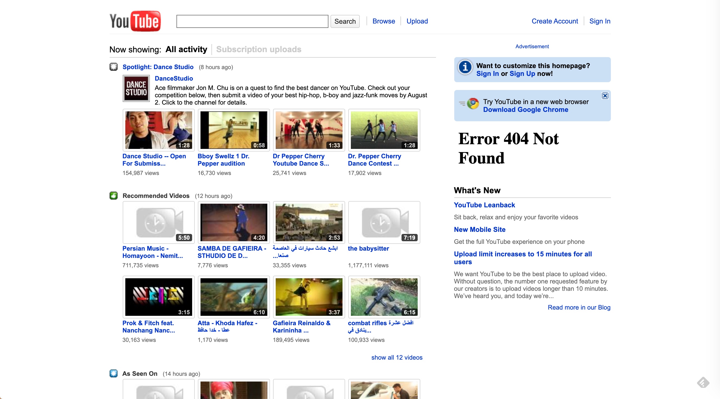Click the blue As Seen On icon

pyautogui.click(x=114, y=374)
